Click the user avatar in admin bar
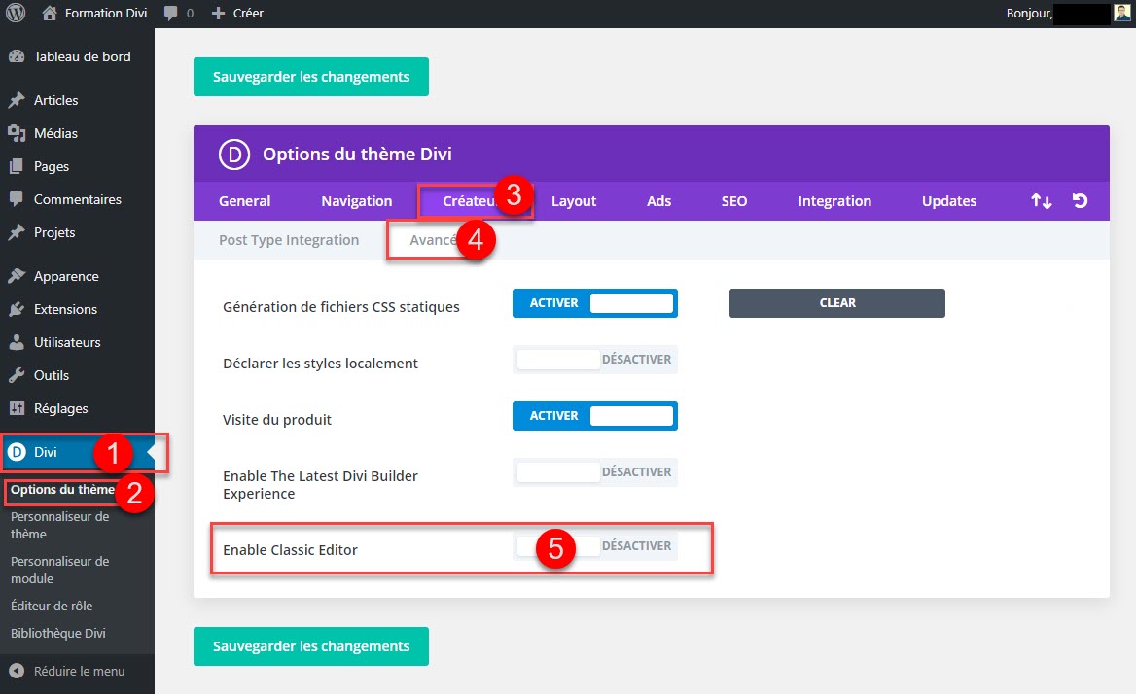Image resolution: width=1136 pixels, height=694 pixels. pyautogui.click(x=1123, y=14)
